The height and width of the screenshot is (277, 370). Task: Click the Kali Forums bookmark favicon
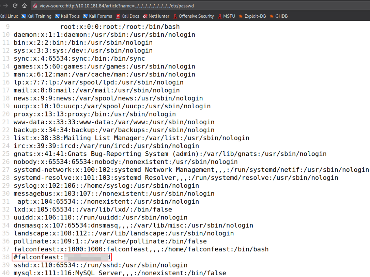tap(85, 16)
